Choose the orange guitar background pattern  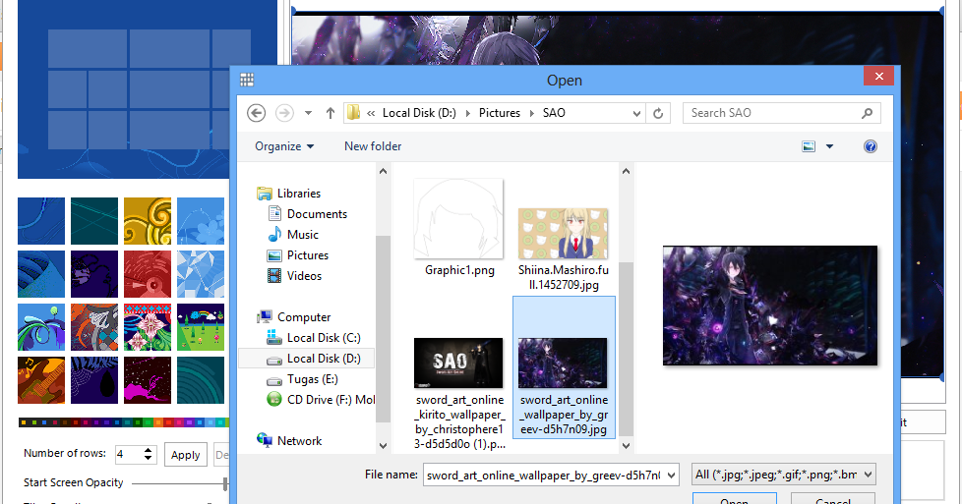[41, 380]
